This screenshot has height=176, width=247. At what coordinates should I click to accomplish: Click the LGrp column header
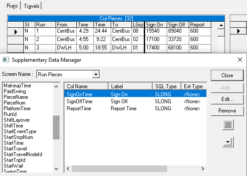pos(138,25)
